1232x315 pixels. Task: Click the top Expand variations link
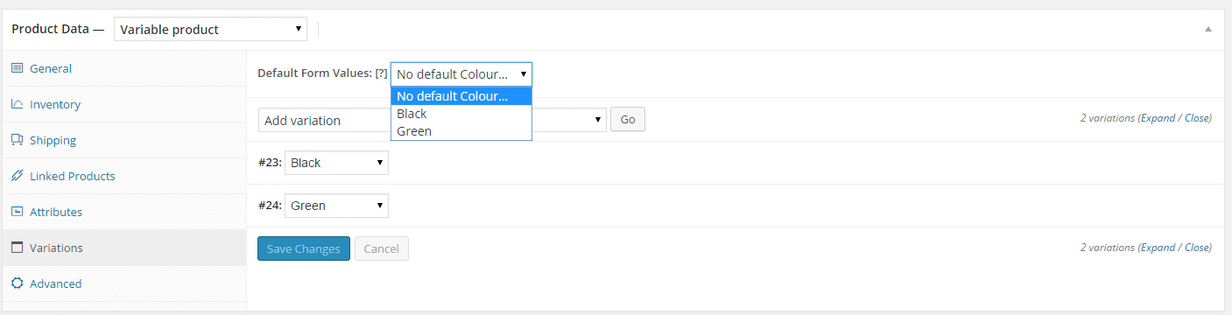point(1158,118)
